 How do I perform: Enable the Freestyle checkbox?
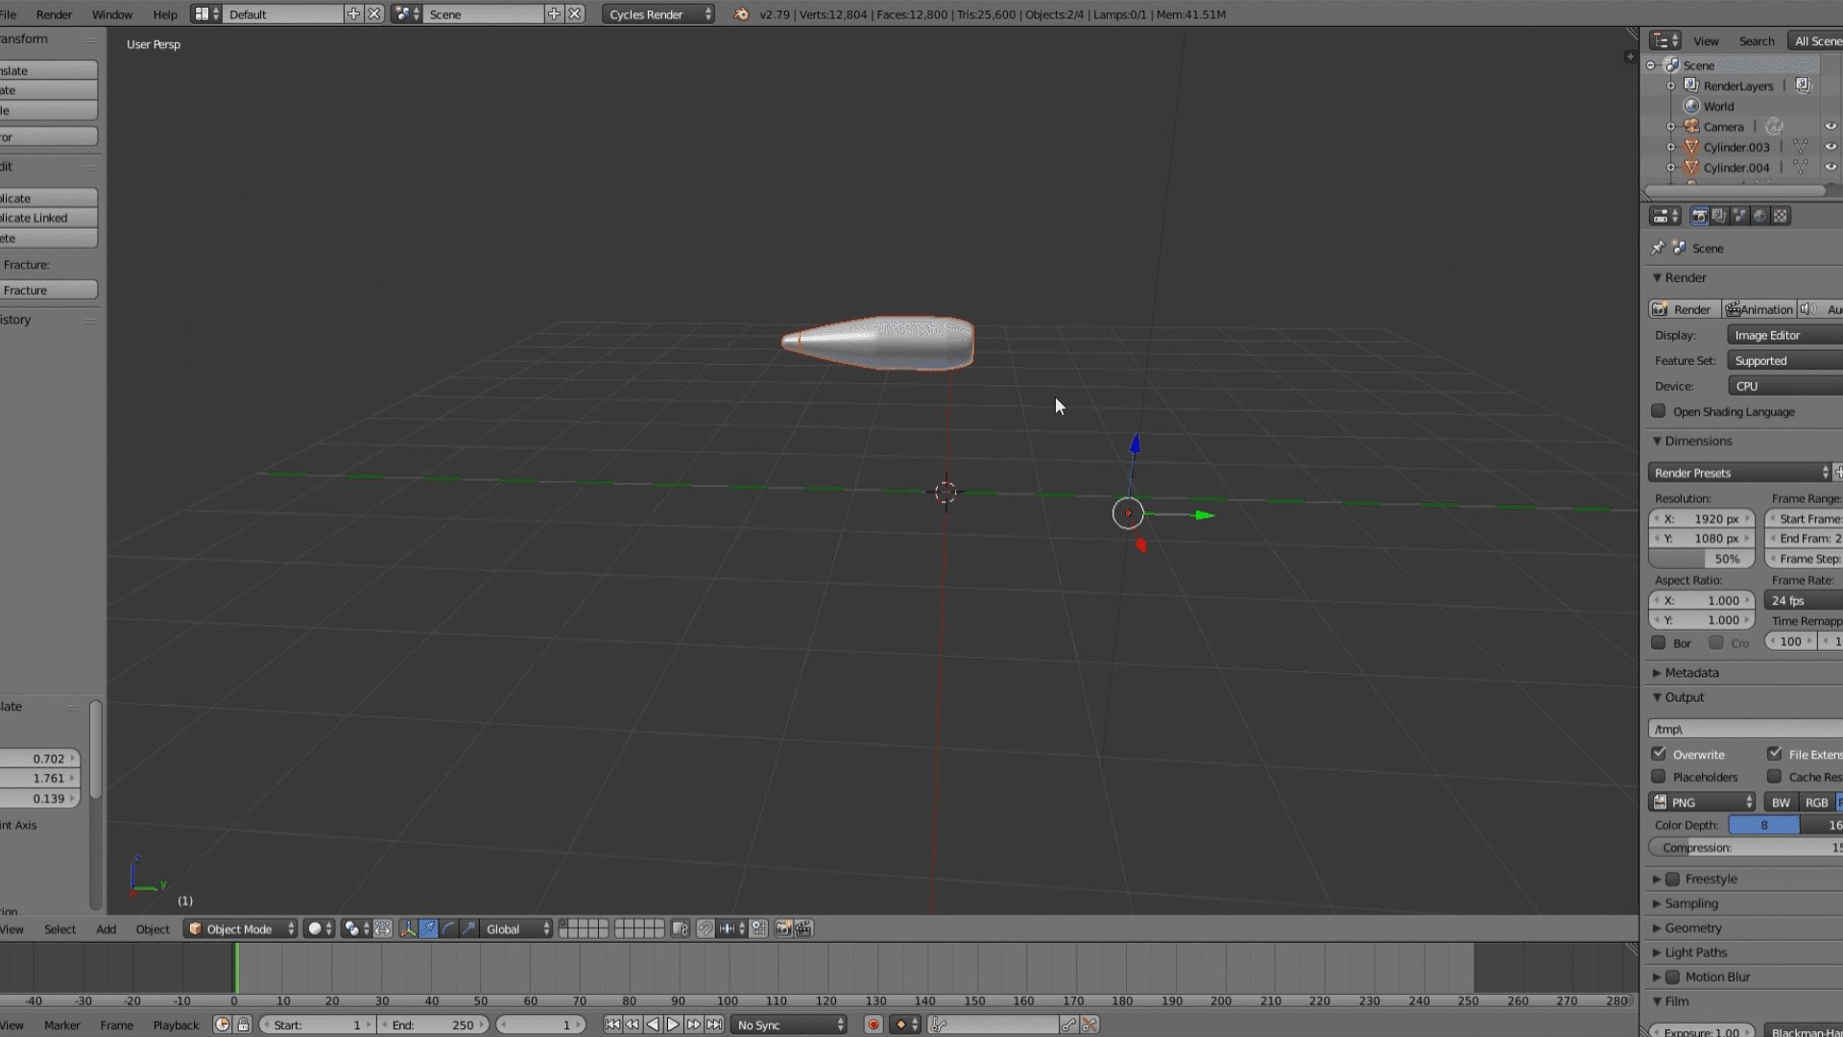click(x=1673, y=879)
